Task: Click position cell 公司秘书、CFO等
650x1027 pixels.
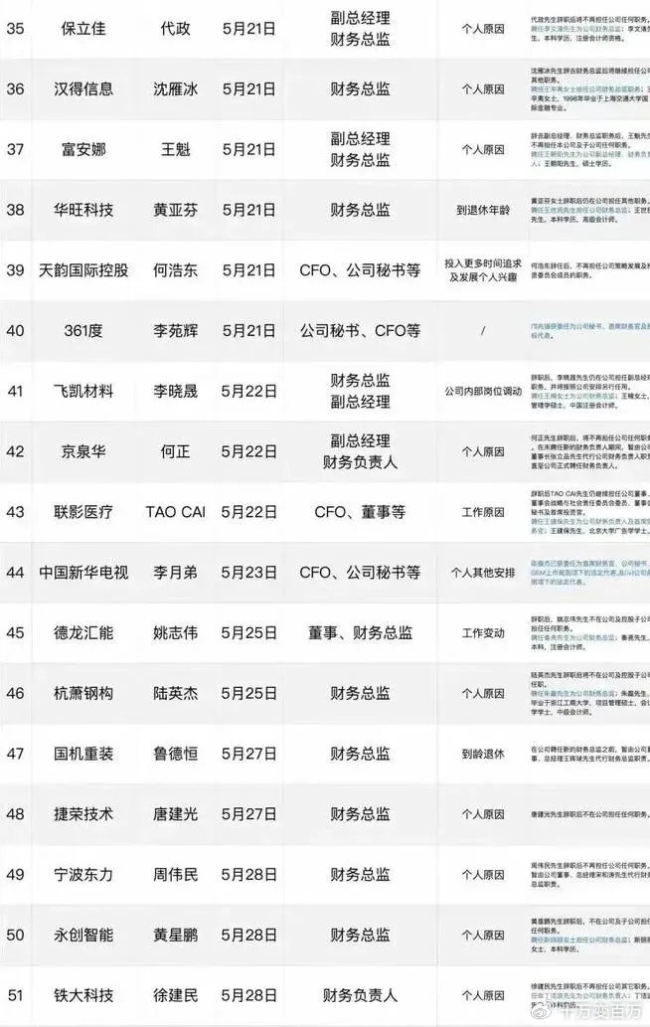Action: (x=360, y=331)
